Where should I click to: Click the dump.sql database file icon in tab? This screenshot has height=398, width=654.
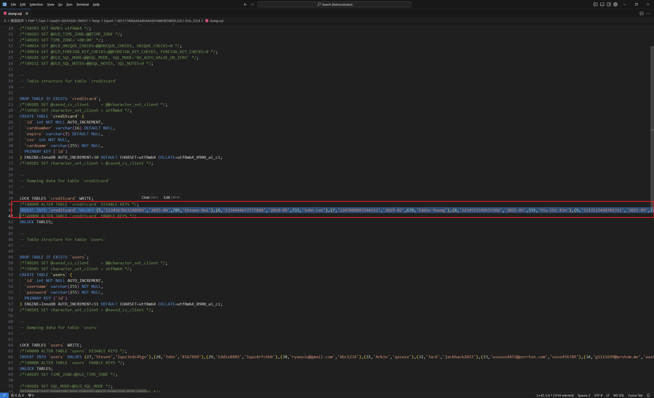tap(5, 13)
